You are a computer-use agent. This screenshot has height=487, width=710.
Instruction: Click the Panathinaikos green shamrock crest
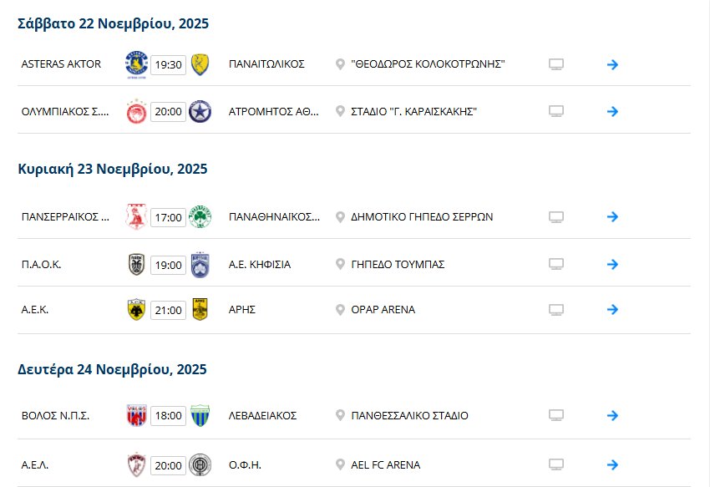[x=200, y=217]
